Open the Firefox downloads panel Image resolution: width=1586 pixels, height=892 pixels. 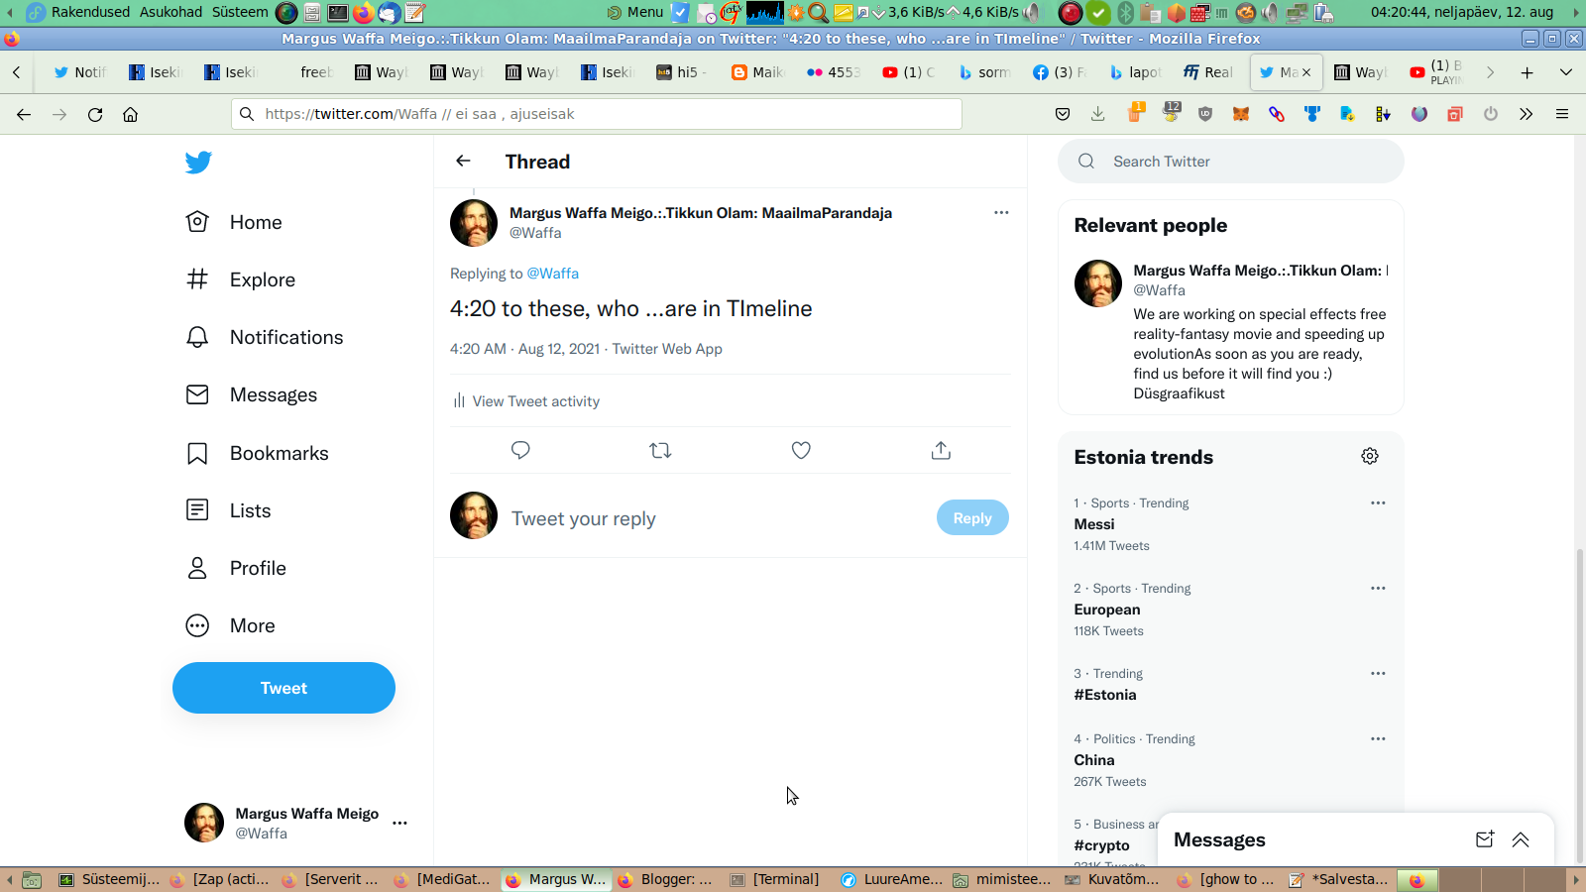[1098, 114]
